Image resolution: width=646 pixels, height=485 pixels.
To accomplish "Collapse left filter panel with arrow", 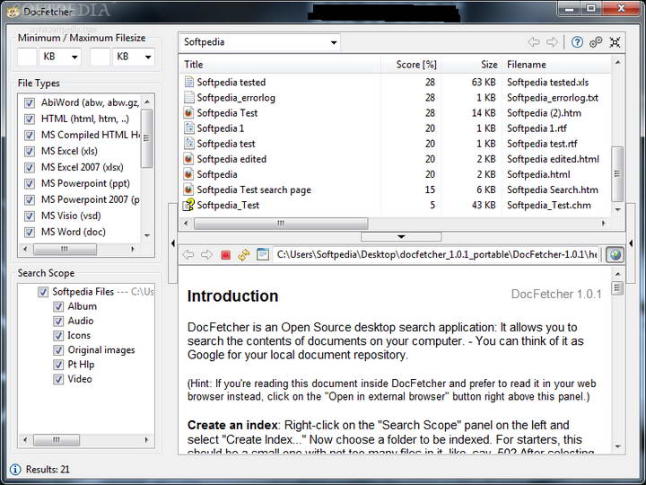I will [x=172, y=242].
